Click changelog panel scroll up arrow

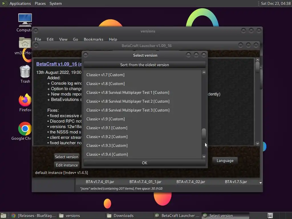(x=257, y=60)
